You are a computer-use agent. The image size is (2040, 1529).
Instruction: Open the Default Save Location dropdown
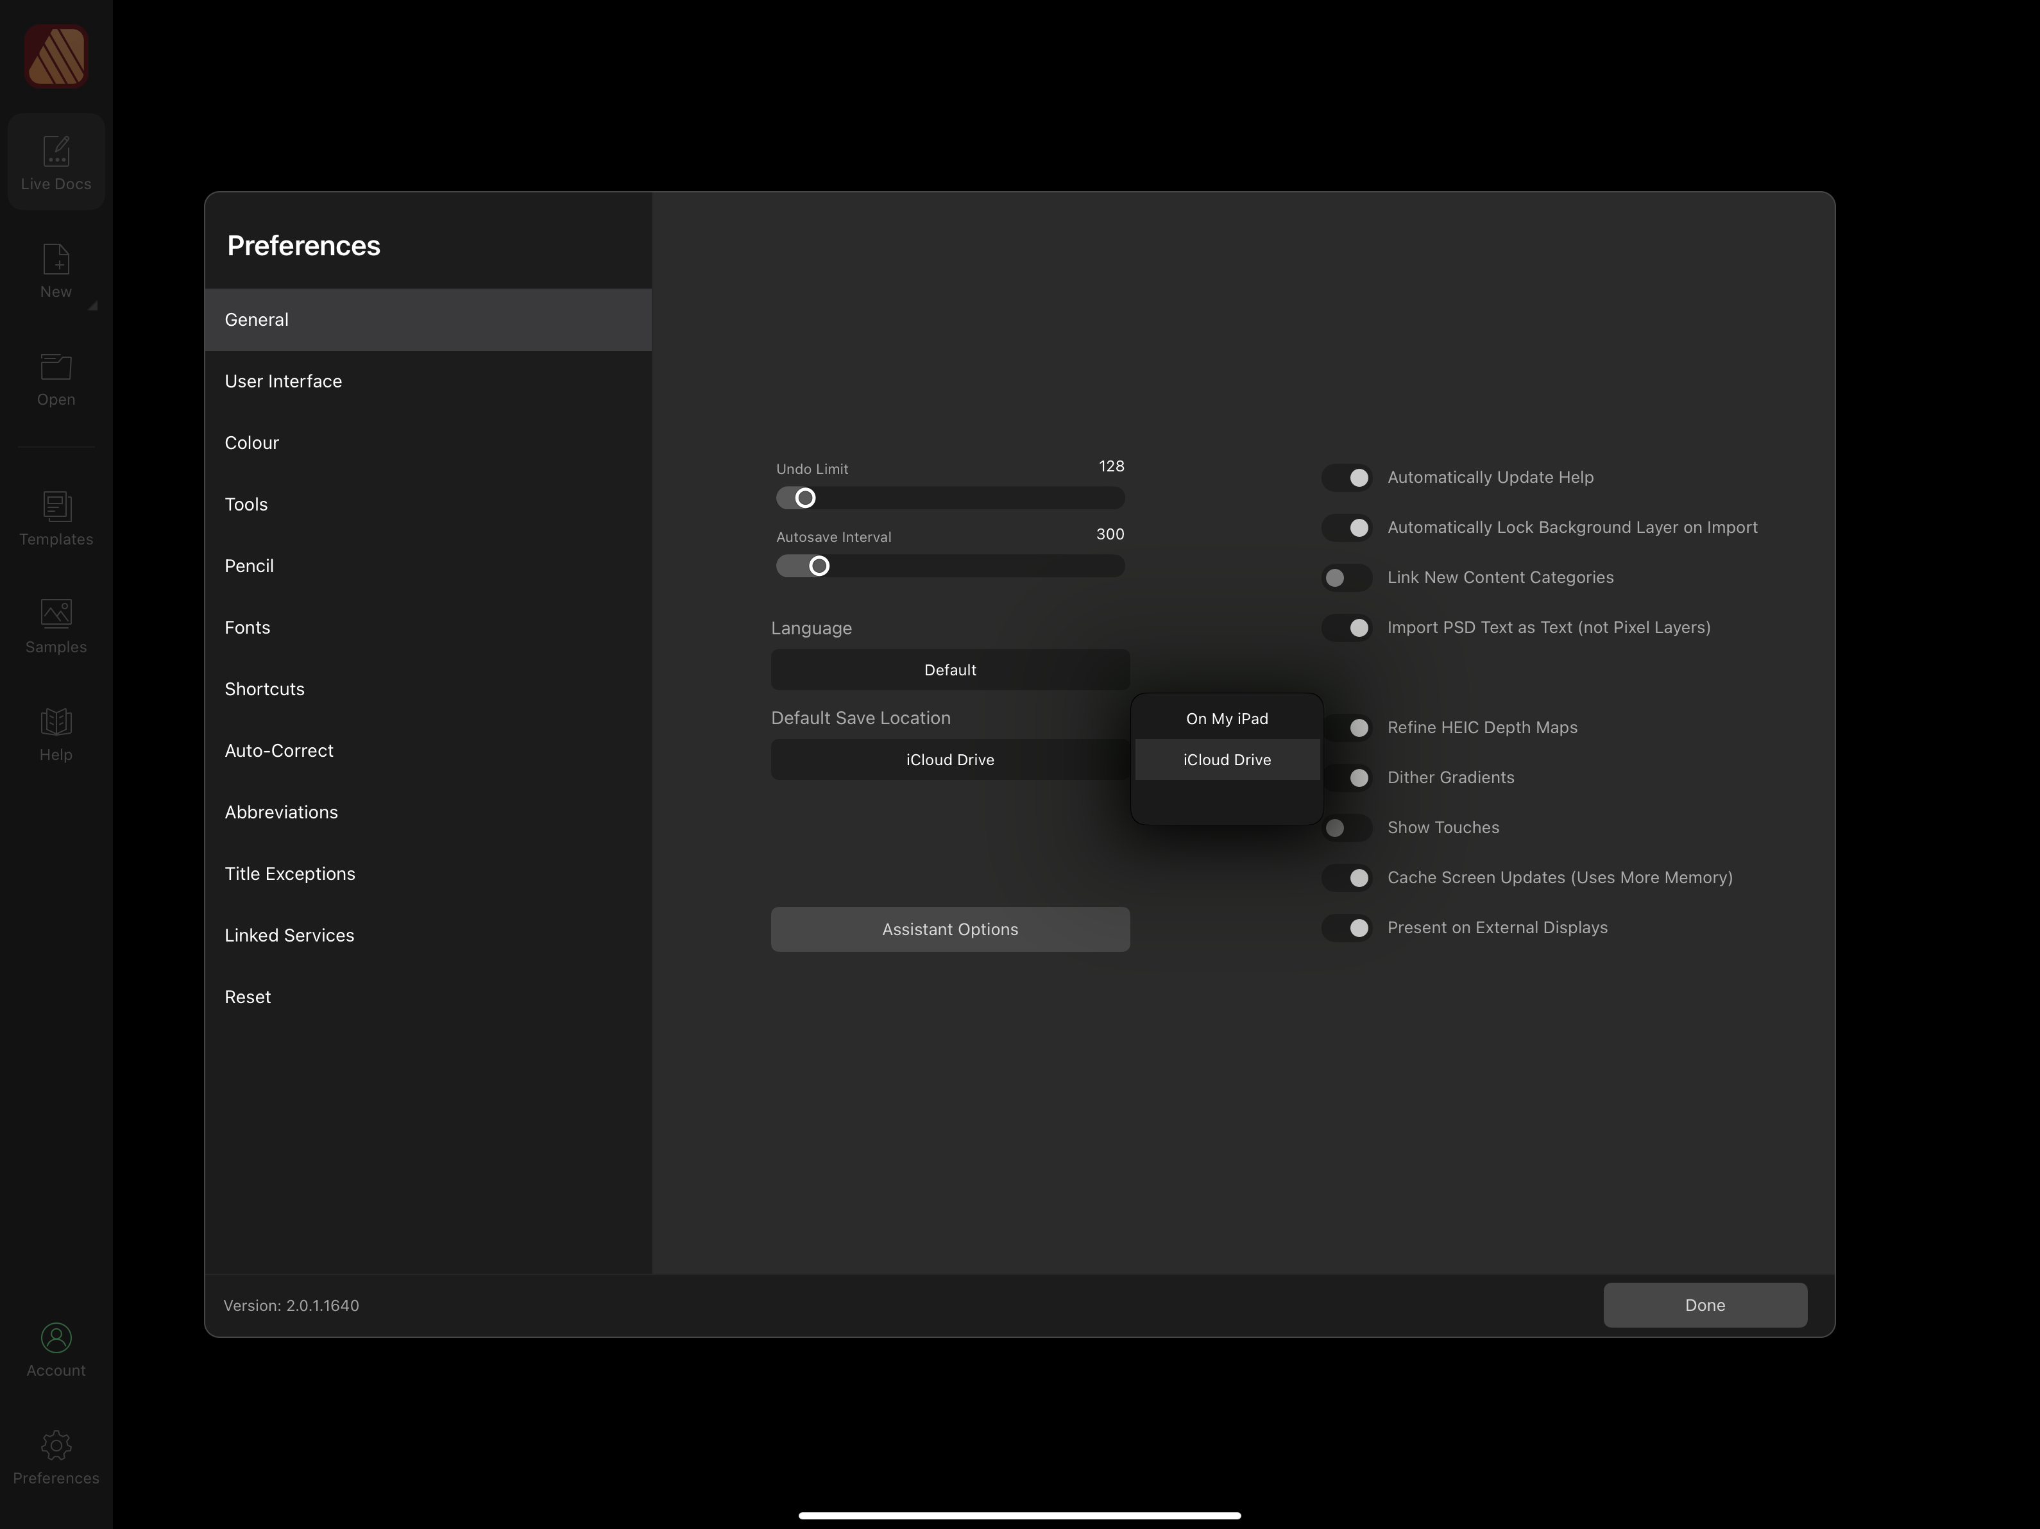click(x=950, y=760)
